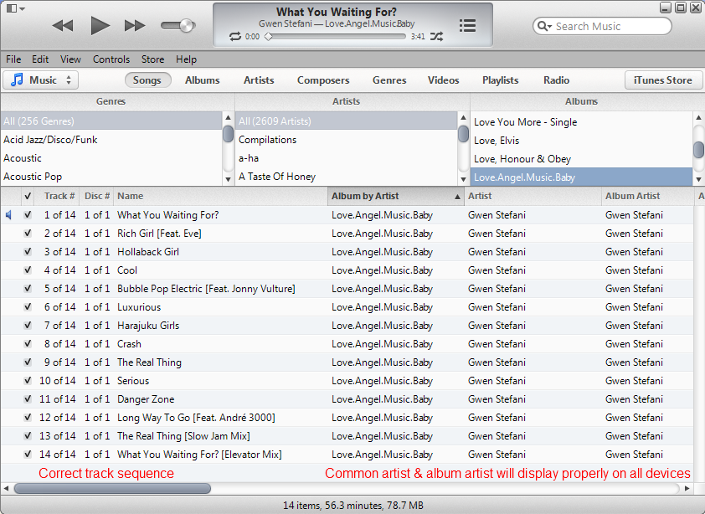
Task: Open the View menu
Action: coord(70,59)
